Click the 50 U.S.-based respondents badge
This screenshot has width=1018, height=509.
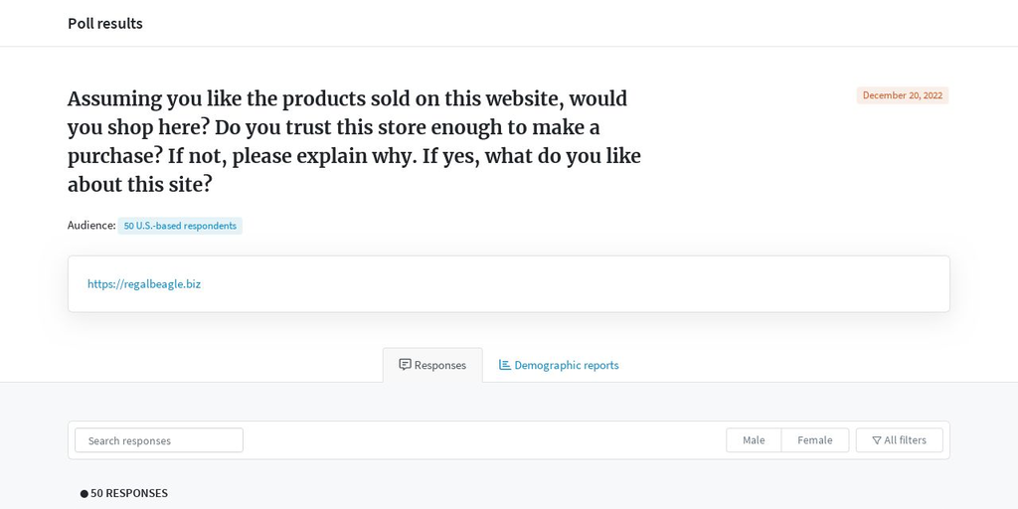(180, 226)
